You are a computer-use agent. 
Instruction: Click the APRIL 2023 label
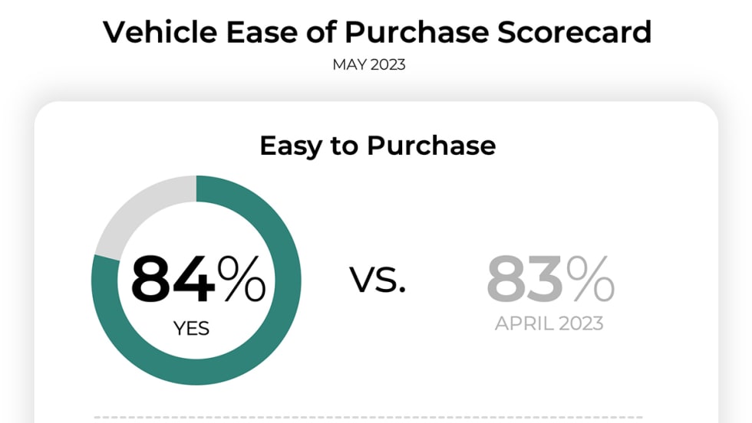pos(549,323)
